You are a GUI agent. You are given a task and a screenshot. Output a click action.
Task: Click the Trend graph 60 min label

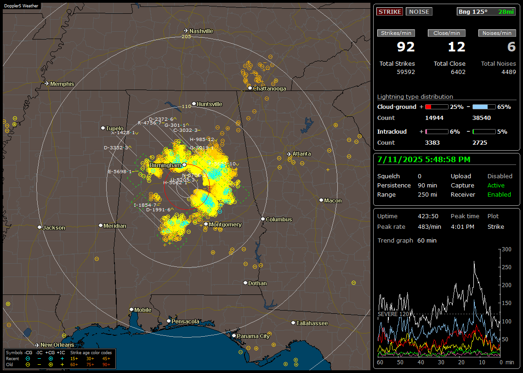click(x=407, y=240)
